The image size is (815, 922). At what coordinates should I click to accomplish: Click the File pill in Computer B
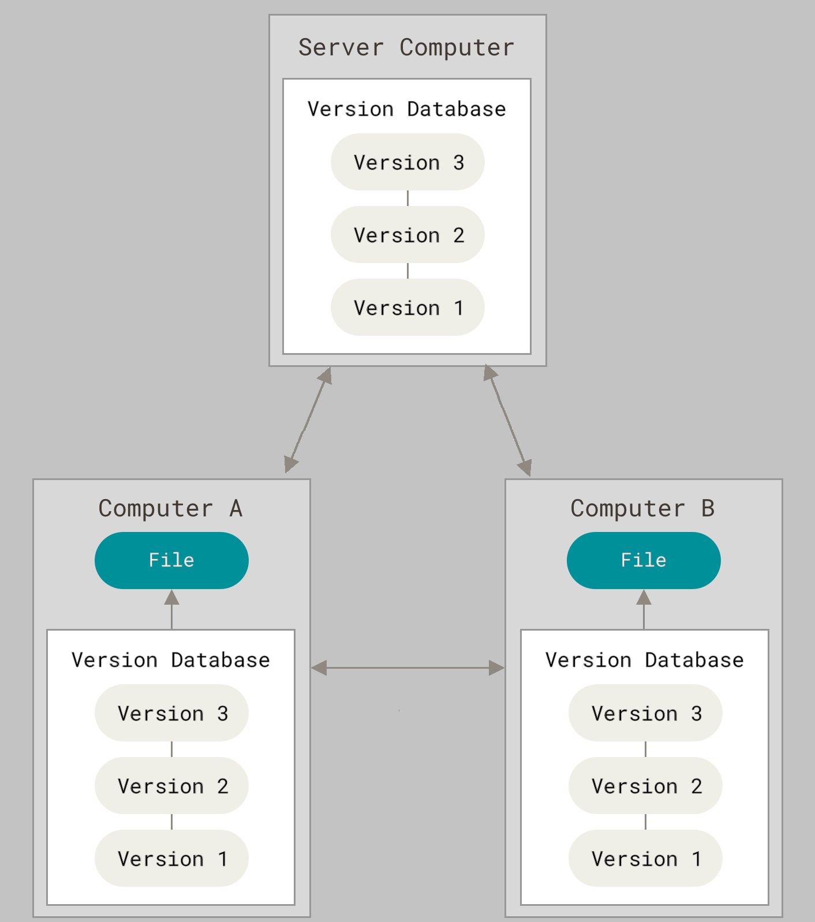644,560
